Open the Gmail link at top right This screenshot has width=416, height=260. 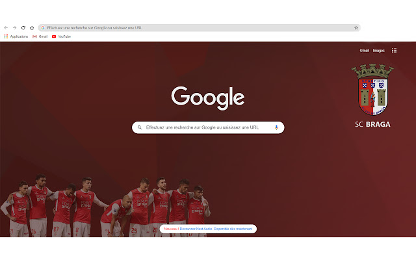[364, 51]
